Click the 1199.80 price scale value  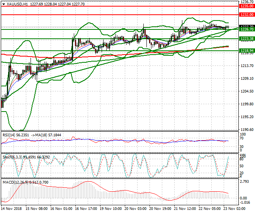point(247,104)
